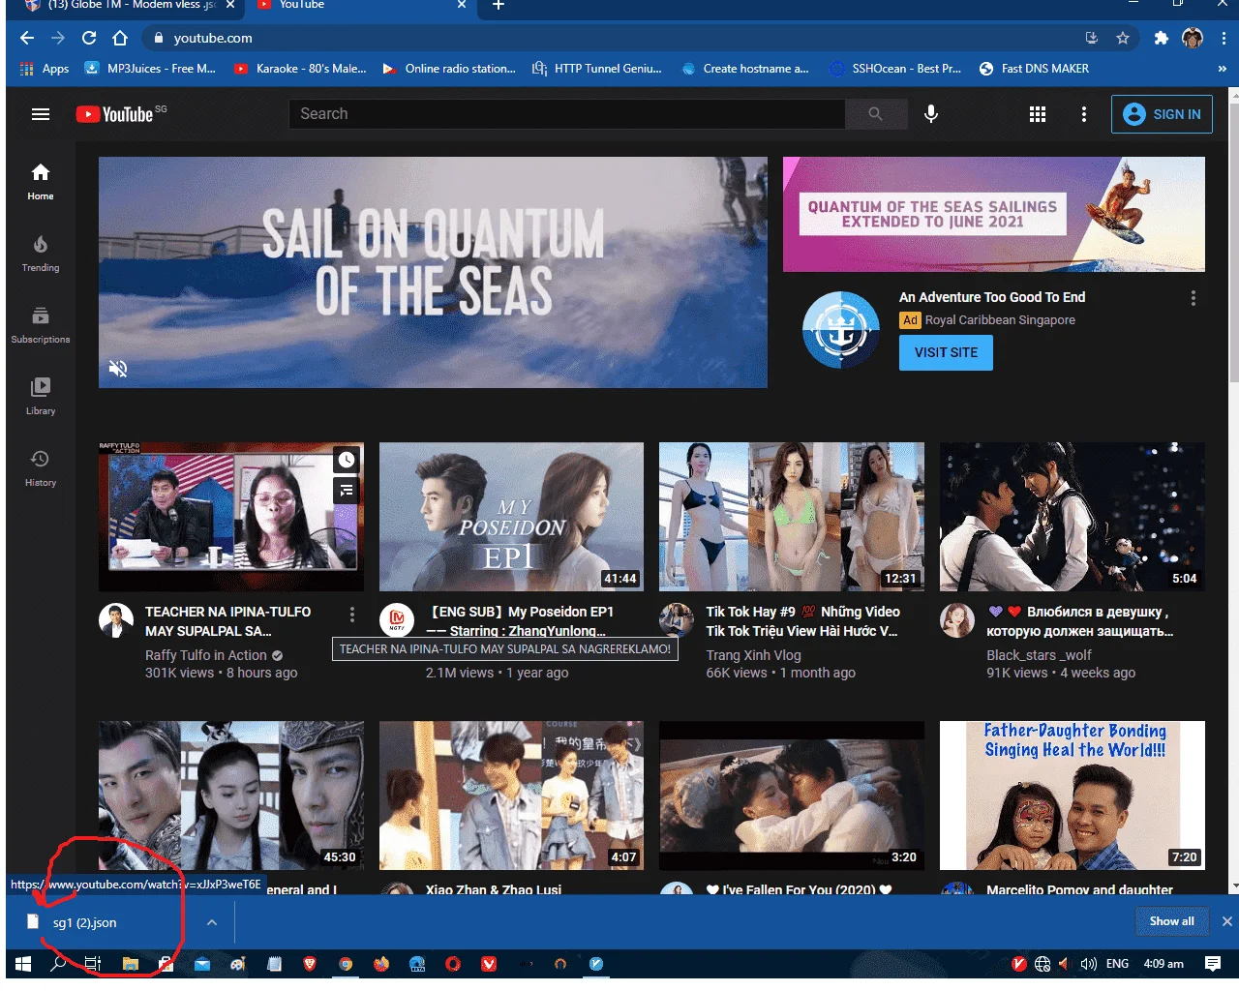This screenshot has height=991, width=1239.
Task: Open the YouTube apps grid
Action: (x=1038, y=114)
